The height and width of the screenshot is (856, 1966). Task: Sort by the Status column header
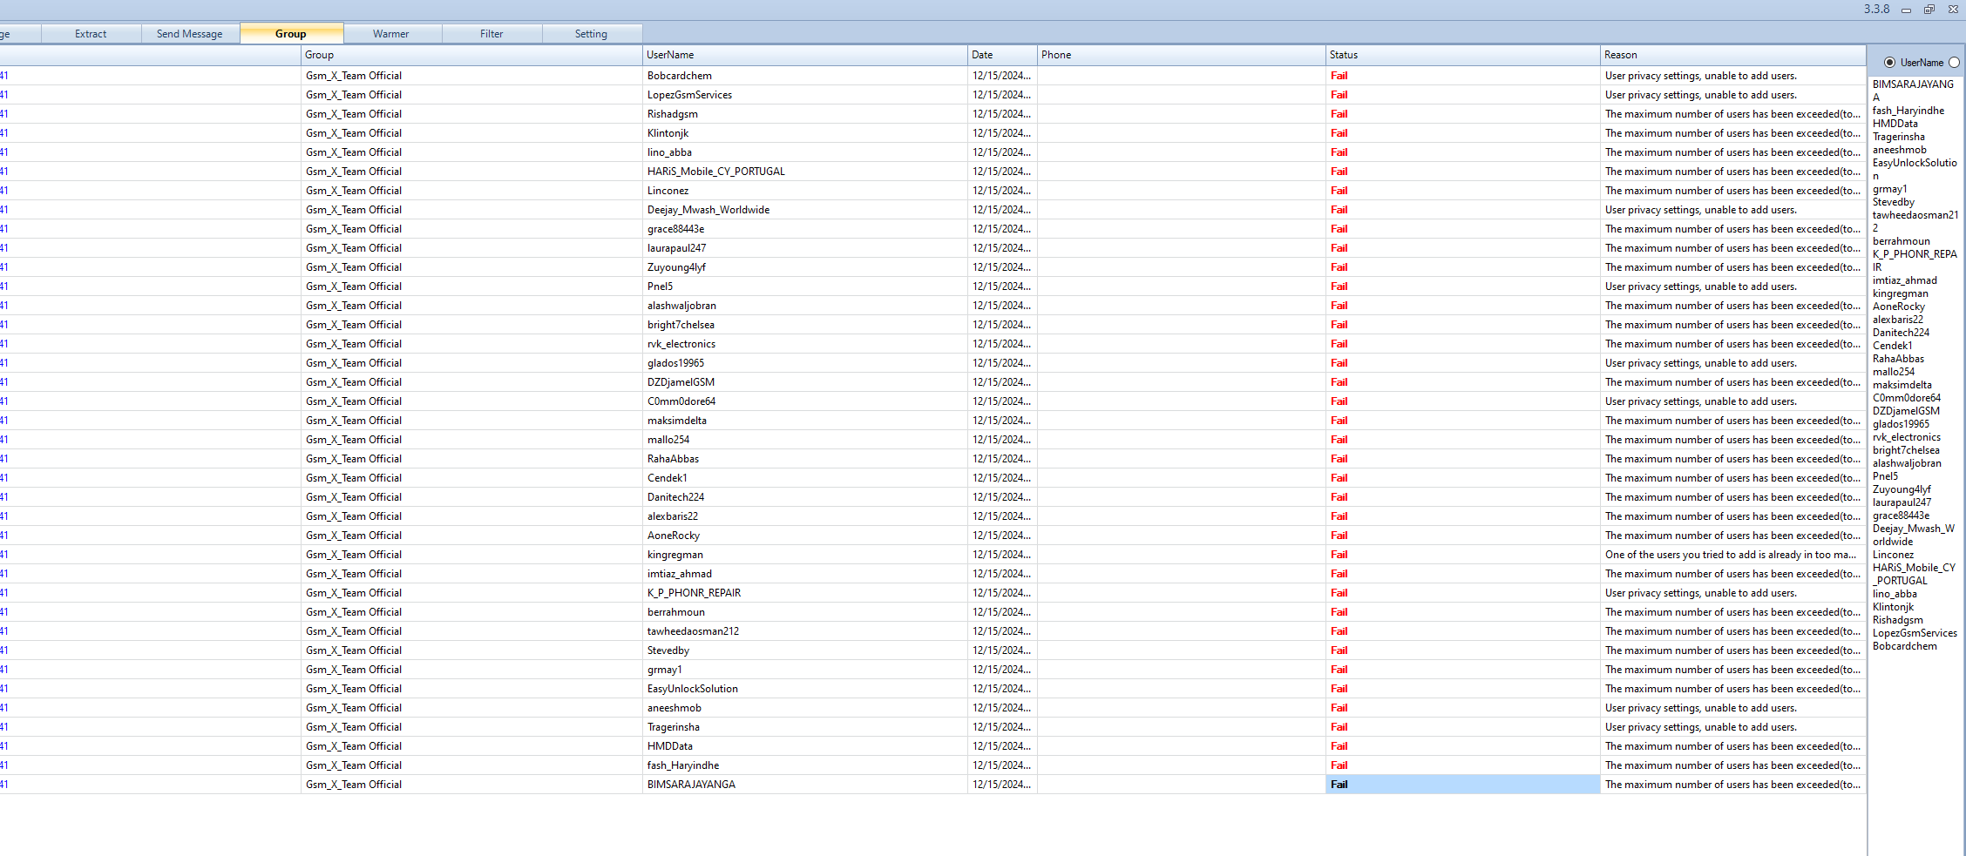tap(1463, 55)
